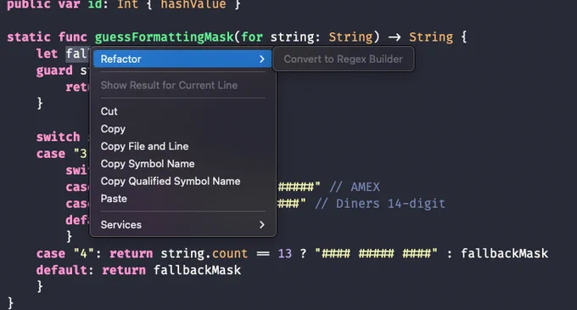The width and height of the screenshot is (577, 310).
Task: Select Copy Qualified Symbol Name
Action: point(171,181)
